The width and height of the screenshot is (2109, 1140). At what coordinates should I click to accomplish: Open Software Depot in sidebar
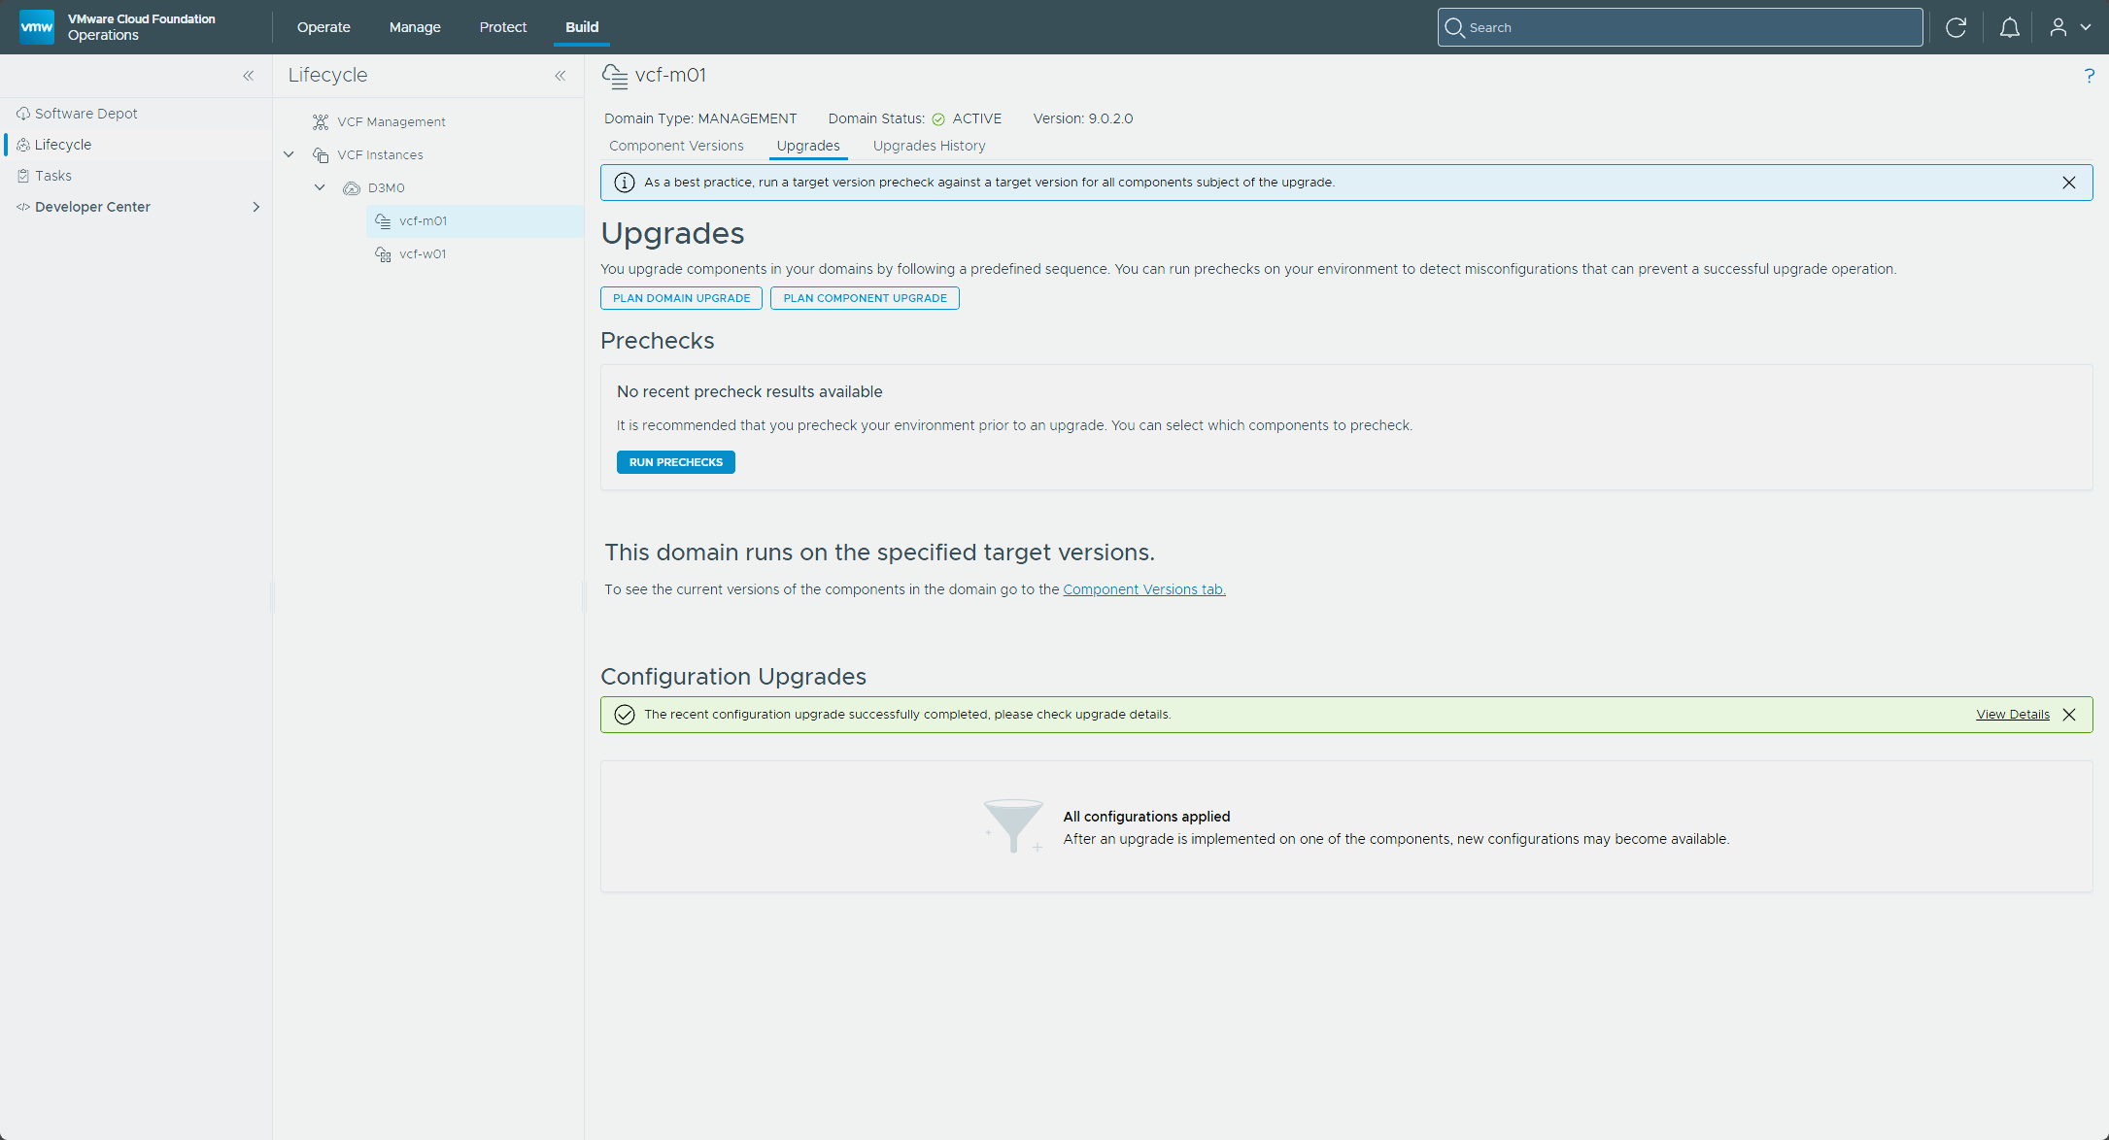coord(85,114)
